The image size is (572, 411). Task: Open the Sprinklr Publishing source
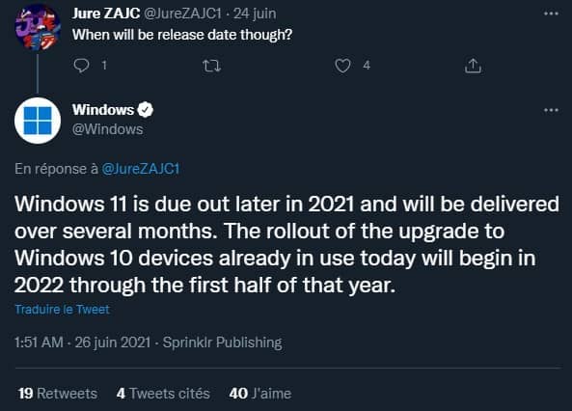[x=222, y=342]
